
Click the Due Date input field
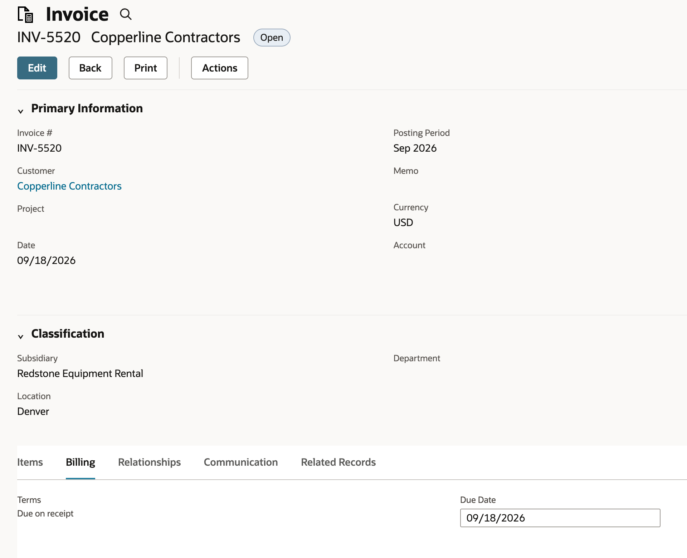click(x=560, y=518)
